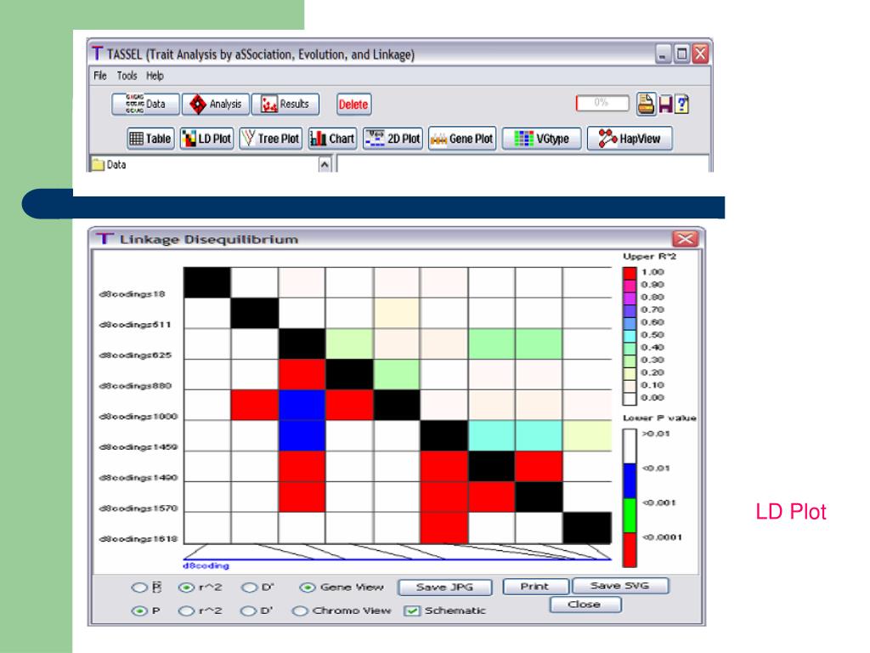Click row label d8codings18
The image size is (870, 653).
tap(132, 294)
